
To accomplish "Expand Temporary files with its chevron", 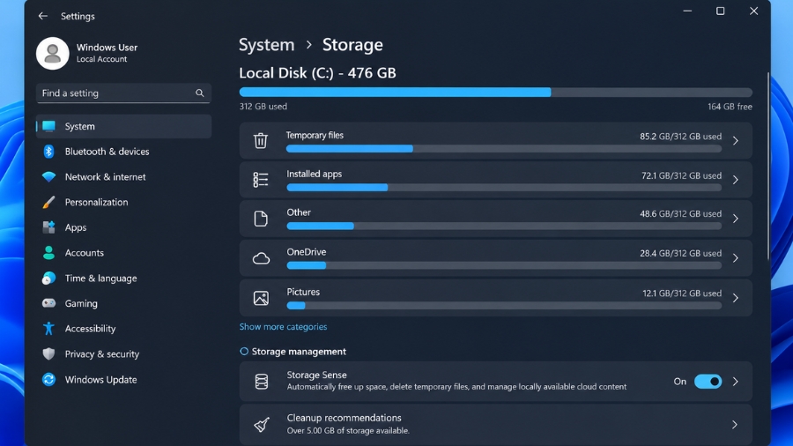I will tap(736, 140).
